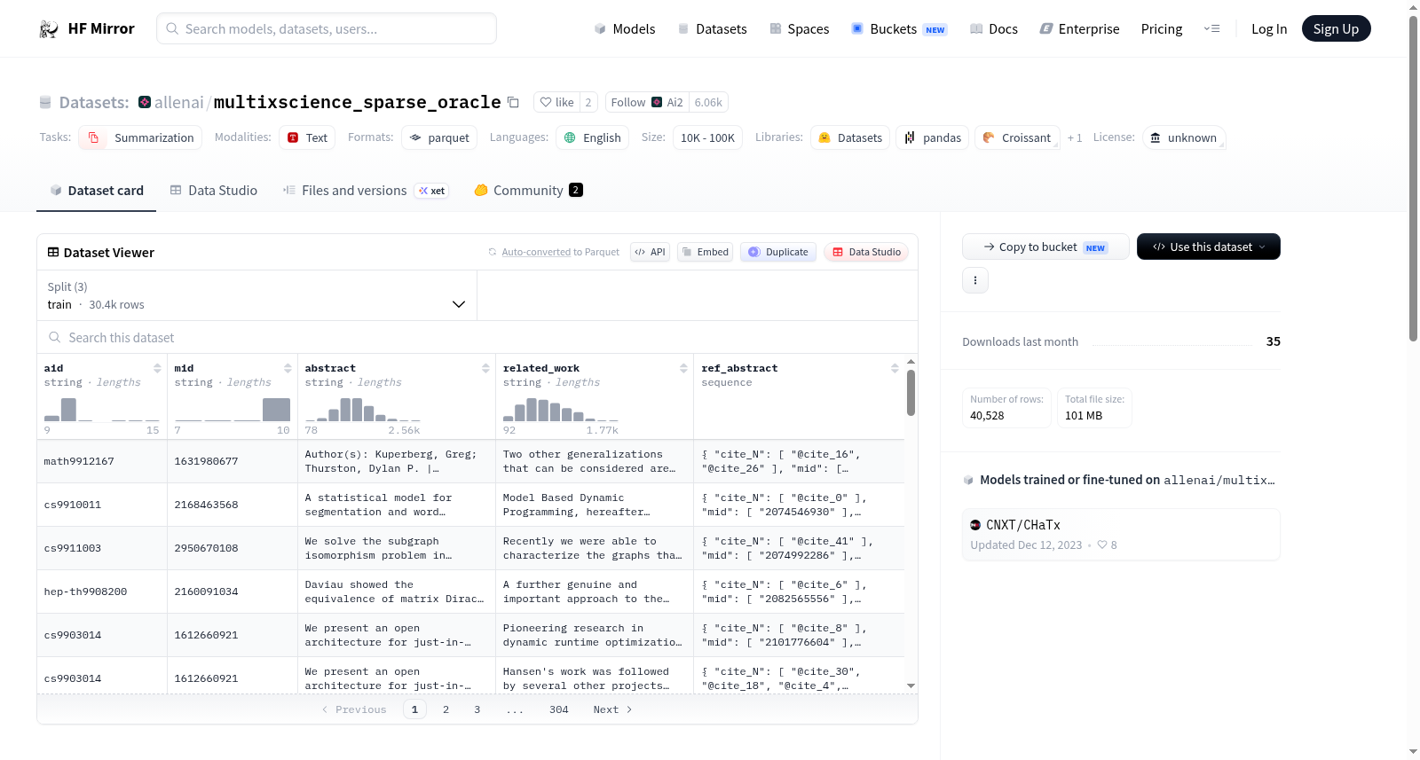1420x760 pixels.
Task: Click the page vertical scrollbar
Action: (1414, 177)
